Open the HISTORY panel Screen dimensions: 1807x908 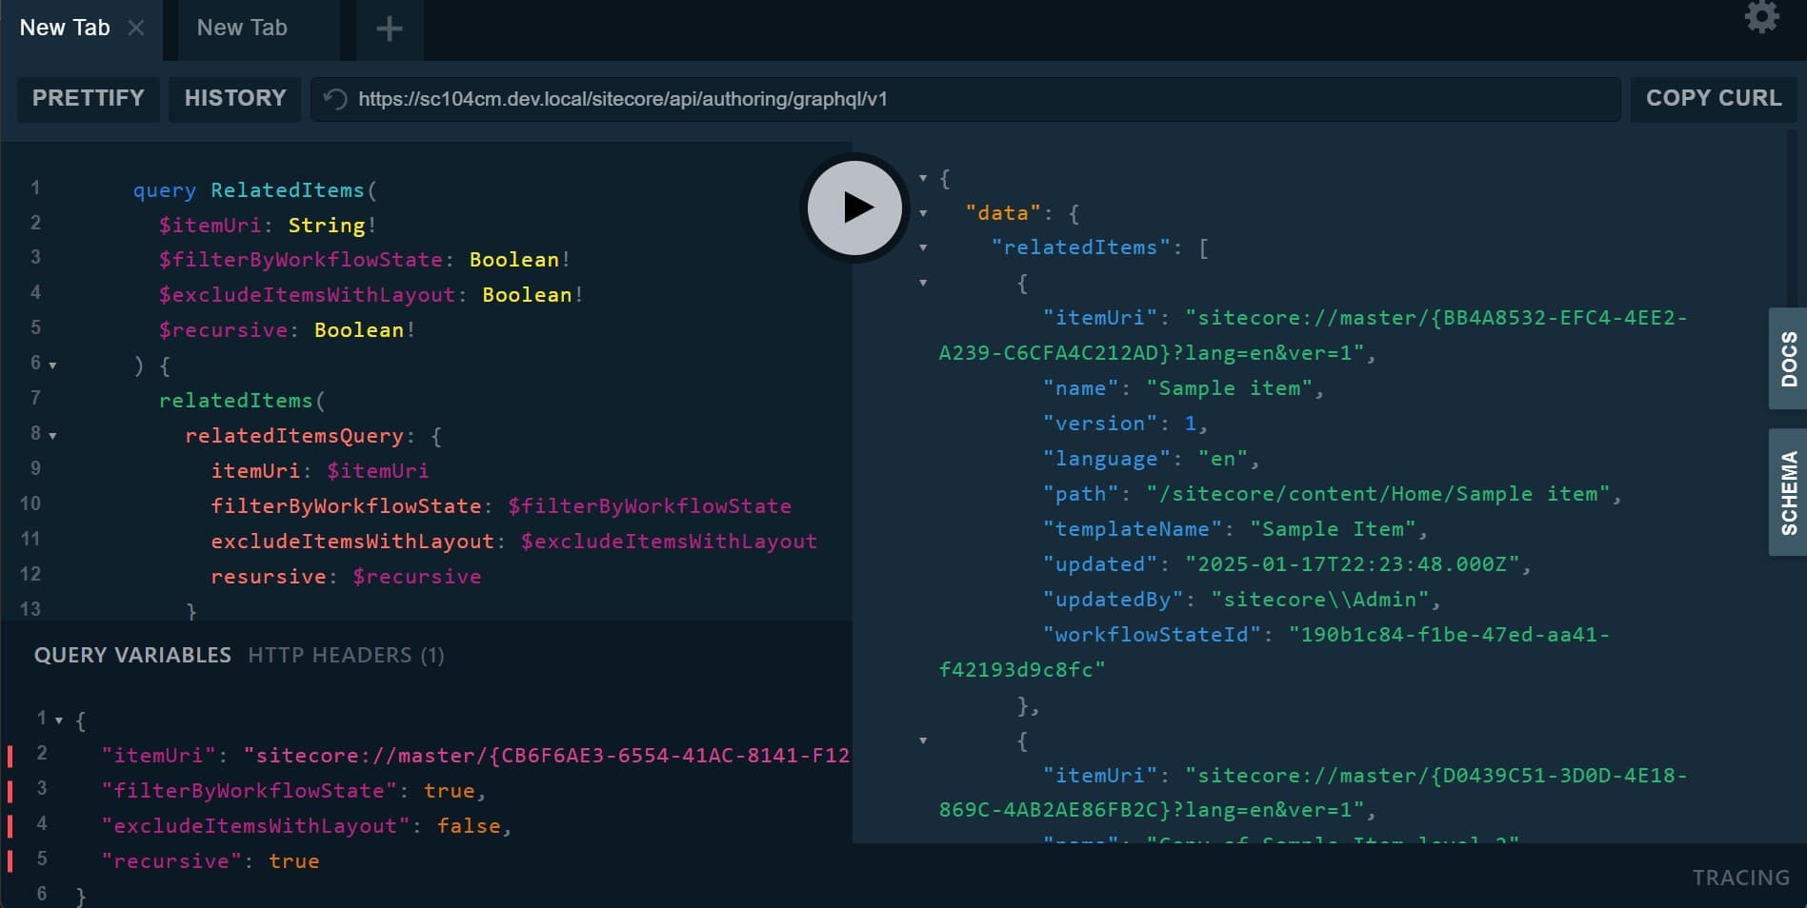coord(235,98)
